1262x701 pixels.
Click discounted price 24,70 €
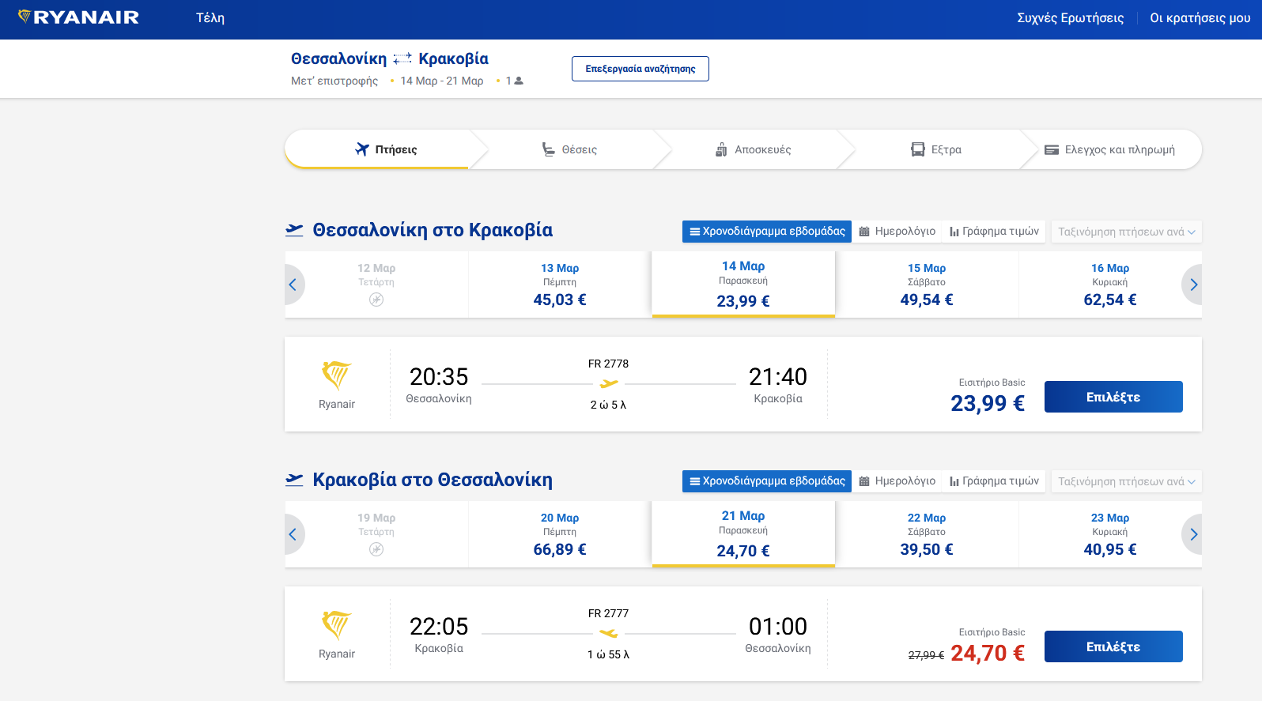click(988, 653)
